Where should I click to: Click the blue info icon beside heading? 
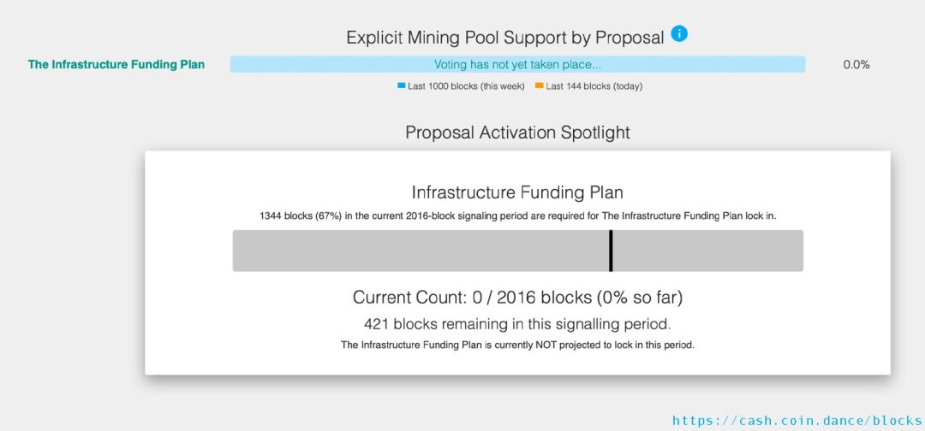click(679, 34)
